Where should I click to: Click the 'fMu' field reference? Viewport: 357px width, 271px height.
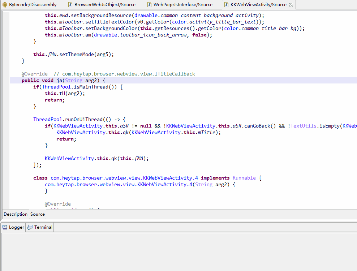[52, 54]
